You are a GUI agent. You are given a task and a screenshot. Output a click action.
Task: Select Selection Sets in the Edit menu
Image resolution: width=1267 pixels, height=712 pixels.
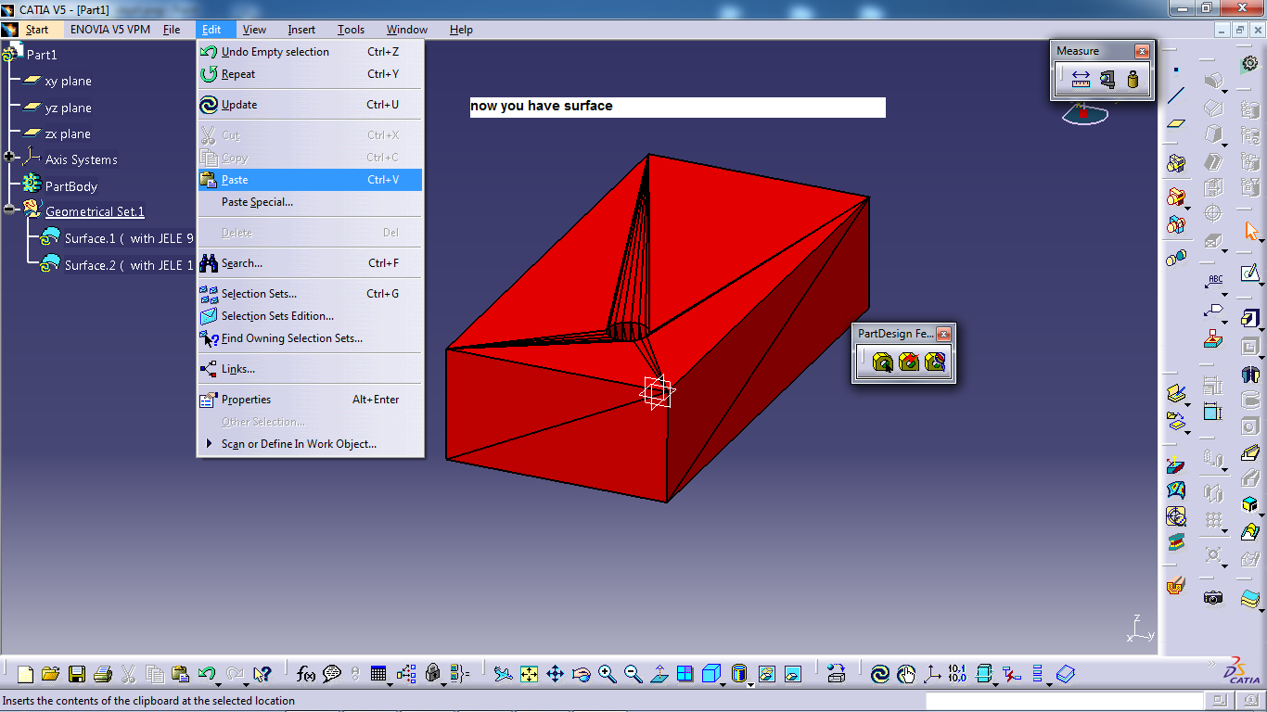[310, 294]
